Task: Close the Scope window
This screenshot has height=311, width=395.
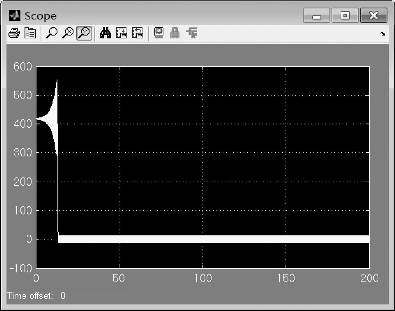Action: [374, 15]
